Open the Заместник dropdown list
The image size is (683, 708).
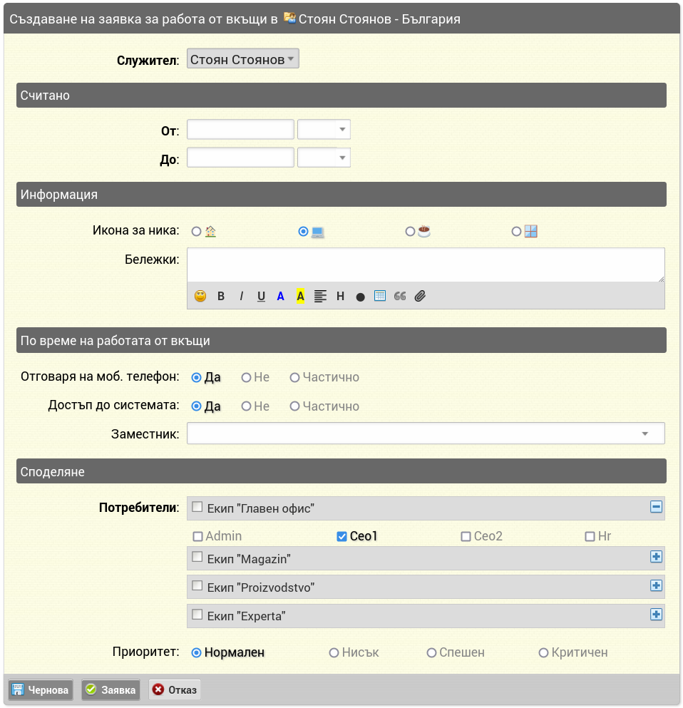pos(426,433)
